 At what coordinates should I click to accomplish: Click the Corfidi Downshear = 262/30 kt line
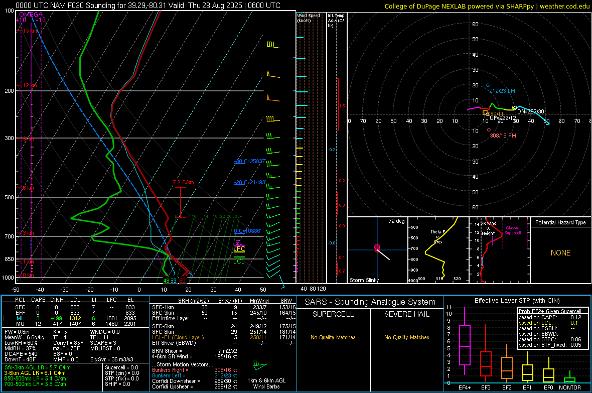pyautogui.click(x=195, y=381)
